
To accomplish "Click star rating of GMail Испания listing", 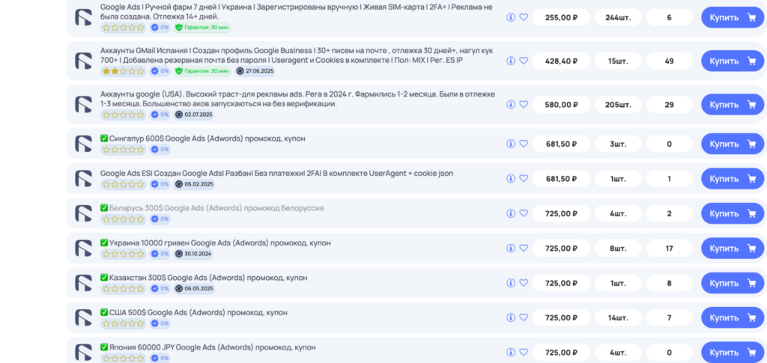I will (124, 71).
